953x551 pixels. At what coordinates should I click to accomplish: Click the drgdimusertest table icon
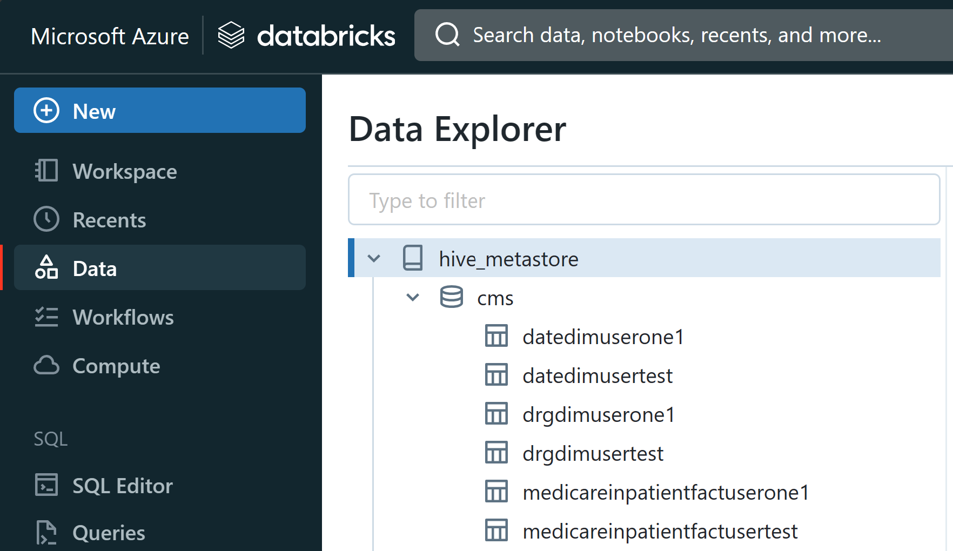point(496,453)
